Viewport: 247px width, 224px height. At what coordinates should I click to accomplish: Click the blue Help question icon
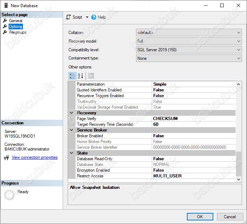[93, 17]
